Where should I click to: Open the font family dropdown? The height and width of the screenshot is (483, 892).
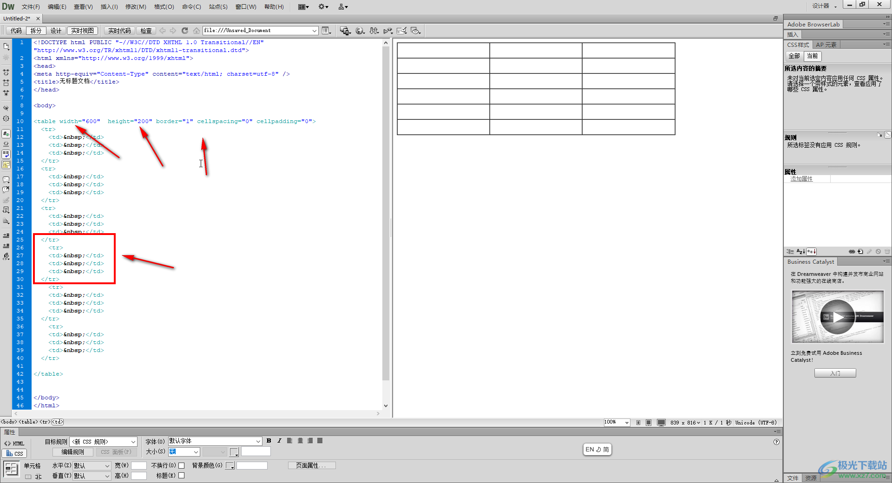click(258, 441)
